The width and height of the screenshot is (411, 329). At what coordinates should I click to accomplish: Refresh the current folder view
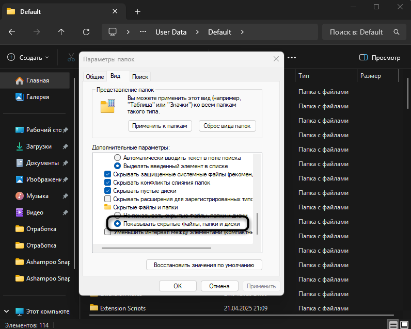tap(86, 32)
